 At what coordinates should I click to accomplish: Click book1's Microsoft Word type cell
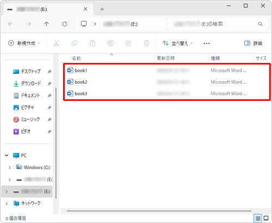tap(228, 71)
